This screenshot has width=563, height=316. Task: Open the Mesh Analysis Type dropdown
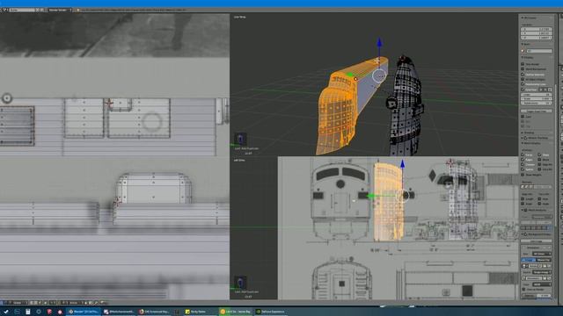tap(542, 217)
